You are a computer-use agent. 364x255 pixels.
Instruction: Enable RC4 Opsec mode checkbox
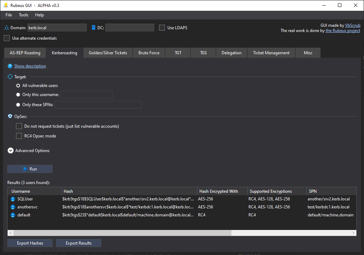19,136
